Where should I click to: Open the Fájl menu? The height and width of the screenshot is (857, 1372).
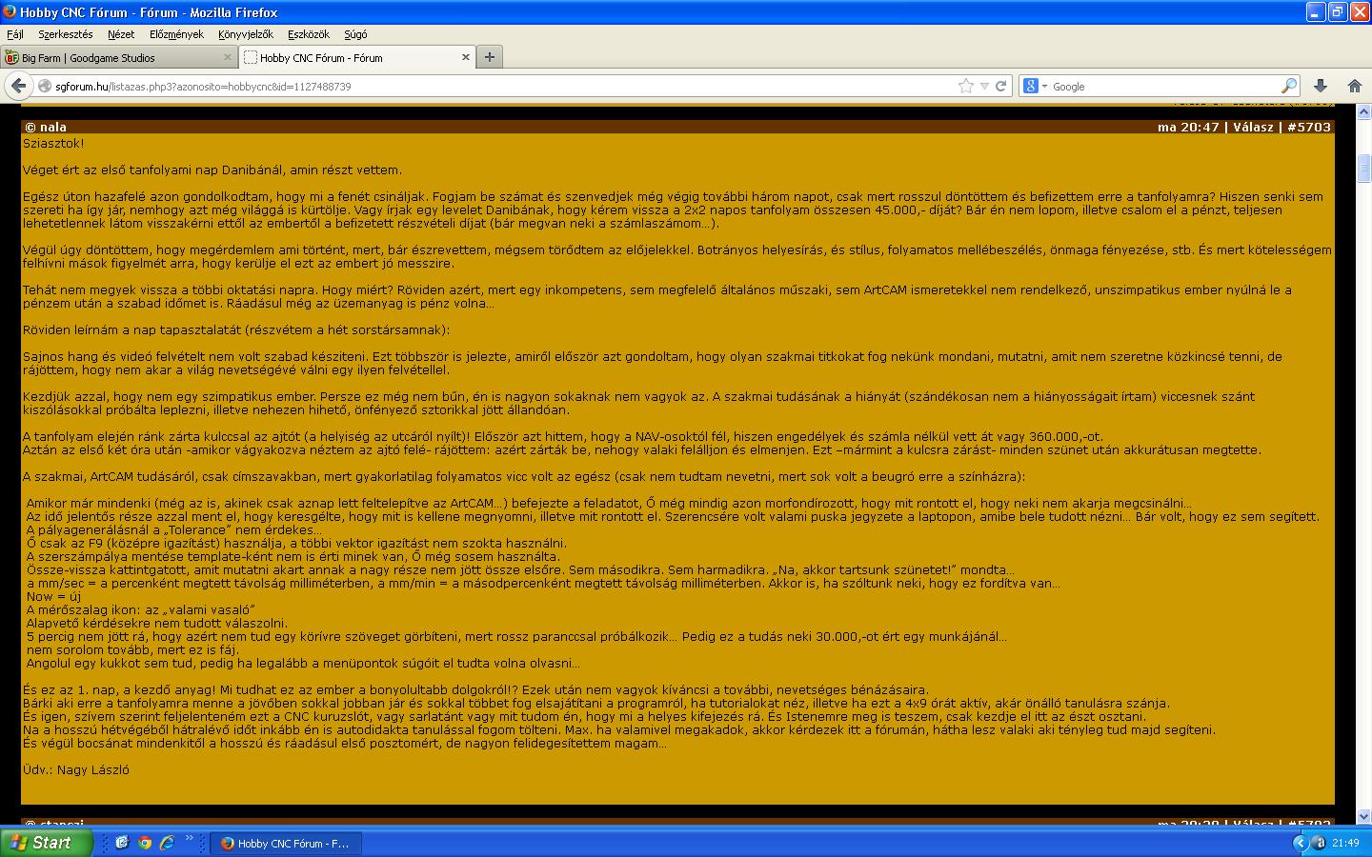tap(15, 34)
